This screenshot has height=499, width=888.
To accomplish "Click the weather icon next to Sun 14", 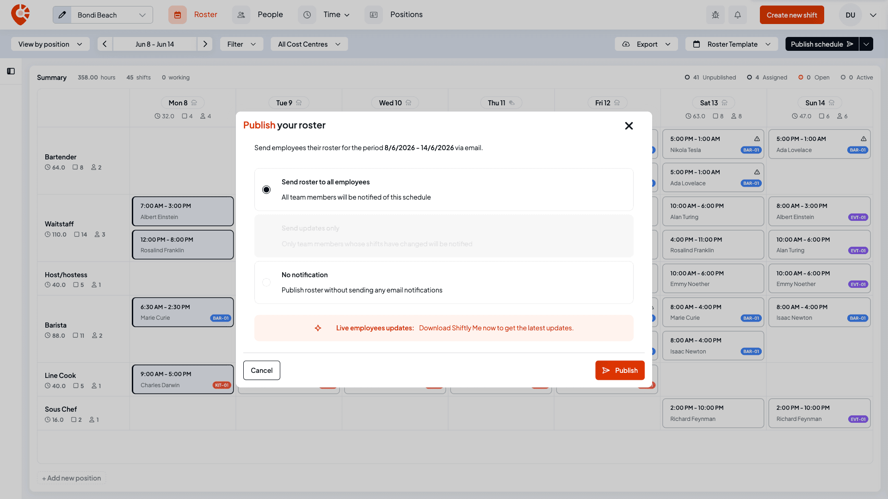I will tap(832, 103).
